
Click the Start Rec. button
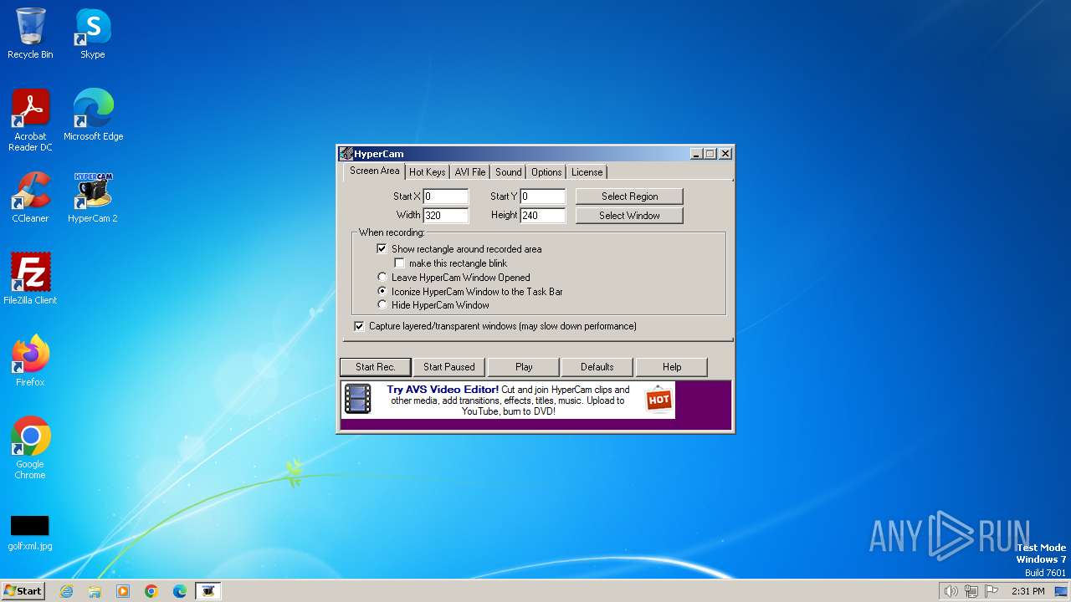tap(375, 367)
